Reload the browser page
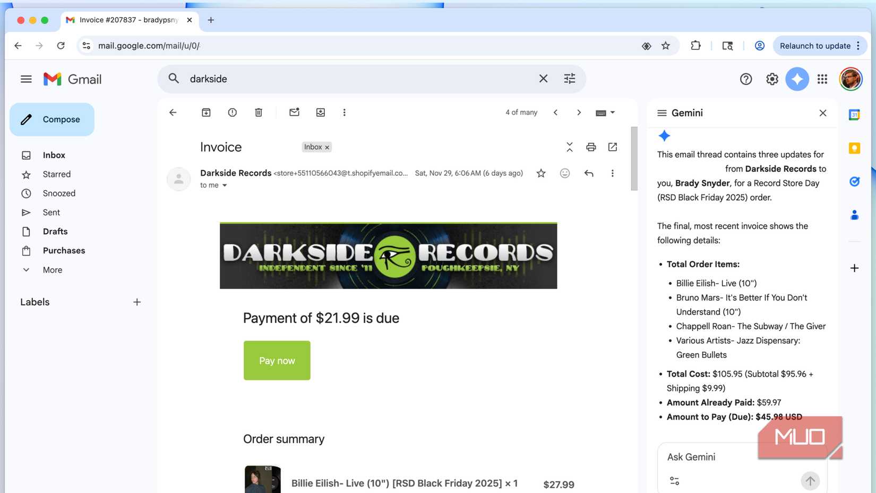The width and height of the screenshot is (876, 493). click(61, 46)
